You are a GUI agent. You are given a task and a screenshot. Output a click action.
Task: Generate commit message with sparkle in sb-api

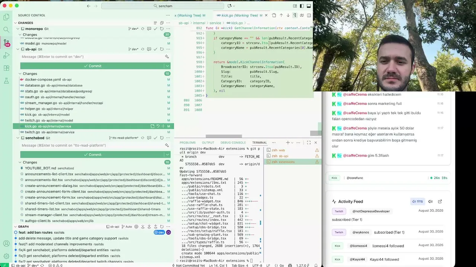coord(167,57)
